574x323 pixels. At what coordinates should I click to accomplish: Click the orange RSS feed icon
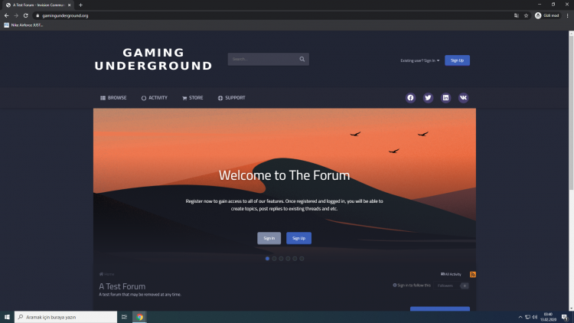point(472,274)
